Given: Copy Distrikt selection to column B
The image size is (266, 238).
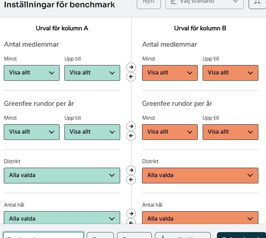Looking at the screenshot, I should tap(131, 170).
